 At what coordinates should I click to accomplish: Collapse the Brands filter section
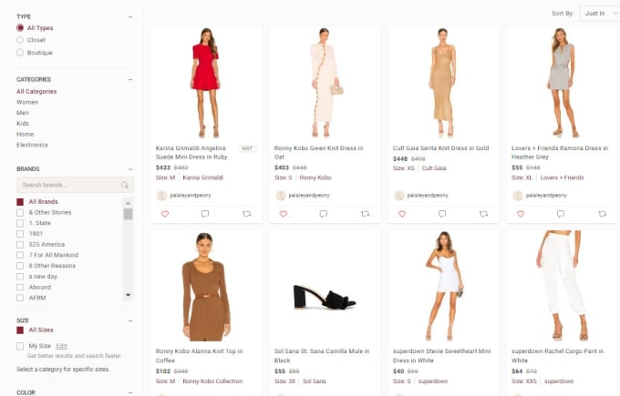(x=130, y=169)
